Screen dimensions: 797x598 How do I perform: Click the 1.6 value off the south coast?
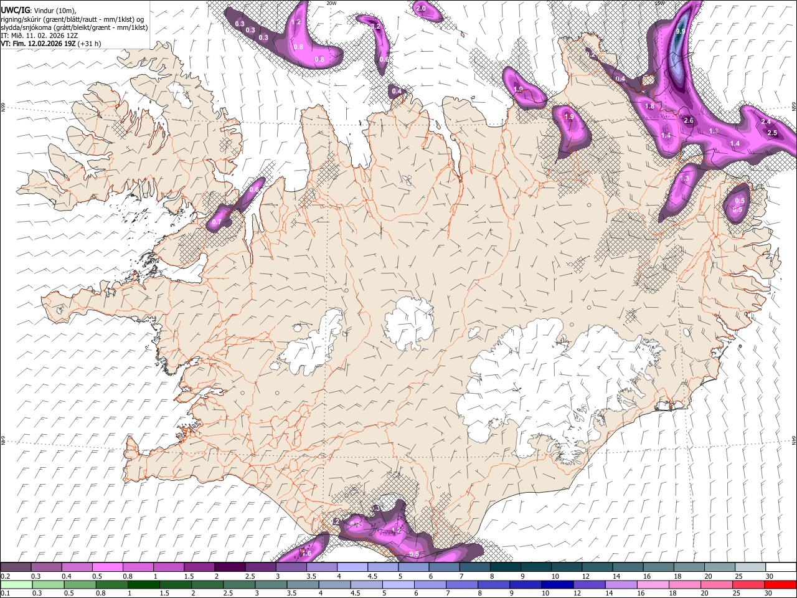[x=306, y=553]
